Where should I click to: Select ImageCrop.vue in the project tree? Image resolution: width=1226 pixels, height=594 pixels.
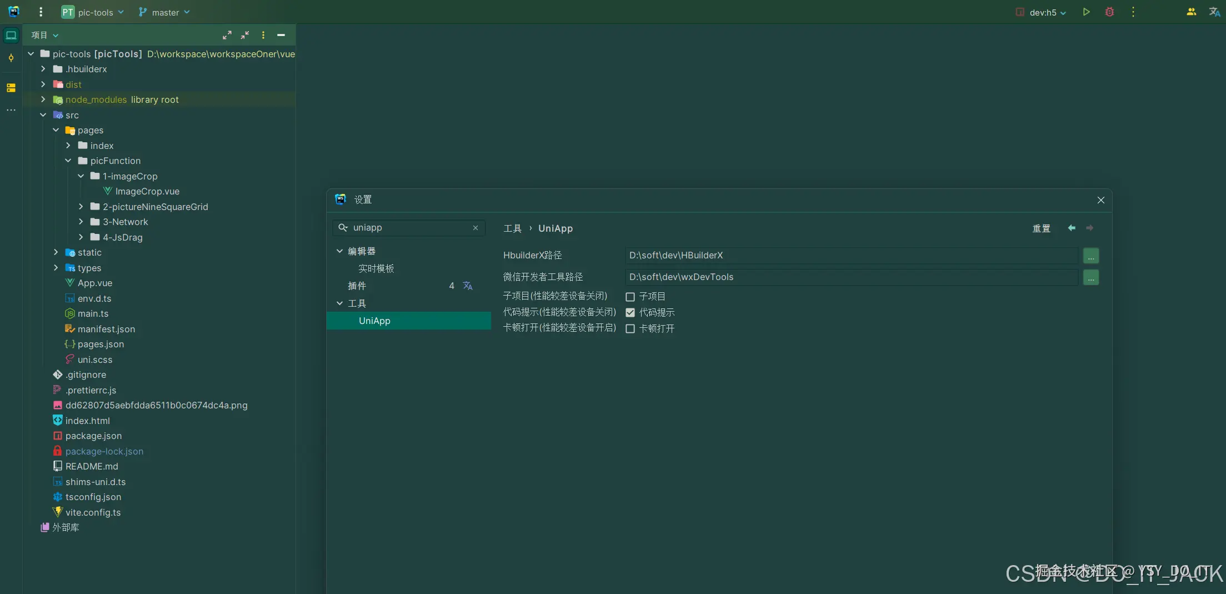click(147, 191)
